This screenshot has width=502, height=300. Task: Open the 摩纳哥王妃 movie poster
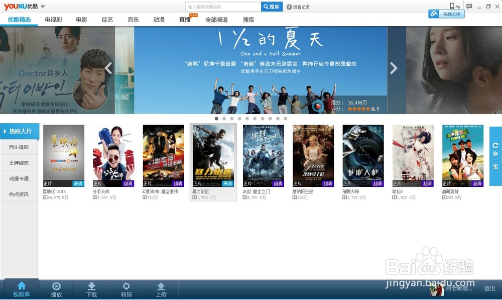coord(313,156)
